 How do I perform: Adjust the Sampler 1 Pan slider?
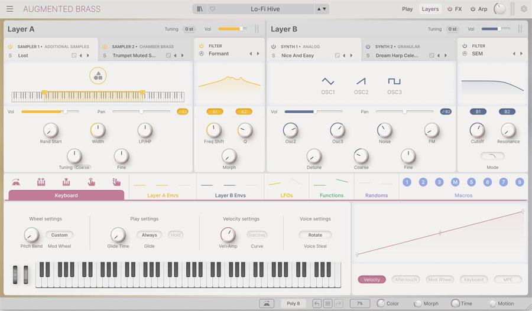tap(141, 112)
